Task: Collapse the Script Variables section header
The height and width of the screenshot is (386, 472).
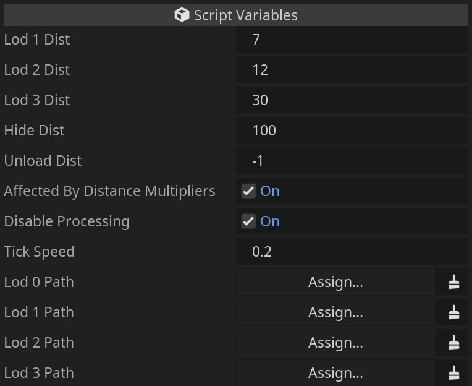Action: click(x=236, y=15)
